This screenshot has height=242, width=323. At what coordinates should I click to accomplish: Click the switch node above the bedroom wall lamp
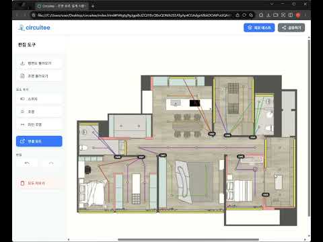(x=241, y=157)
